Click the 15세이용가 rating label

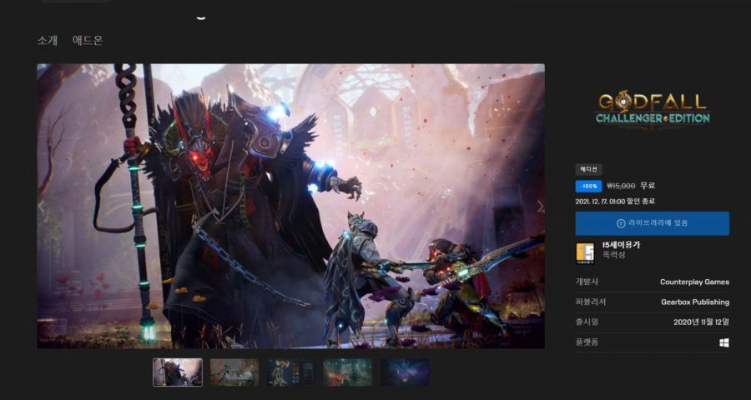pos(621,245)
